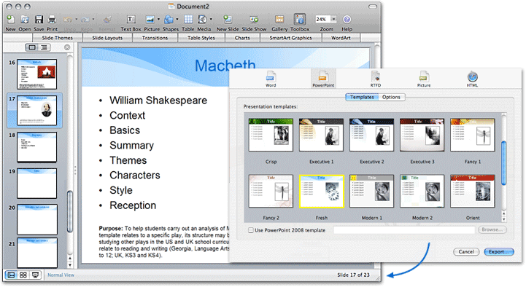This screenshot has width=526, height=287.
Task: Click the Table toolbar icon
Action: 188,20
